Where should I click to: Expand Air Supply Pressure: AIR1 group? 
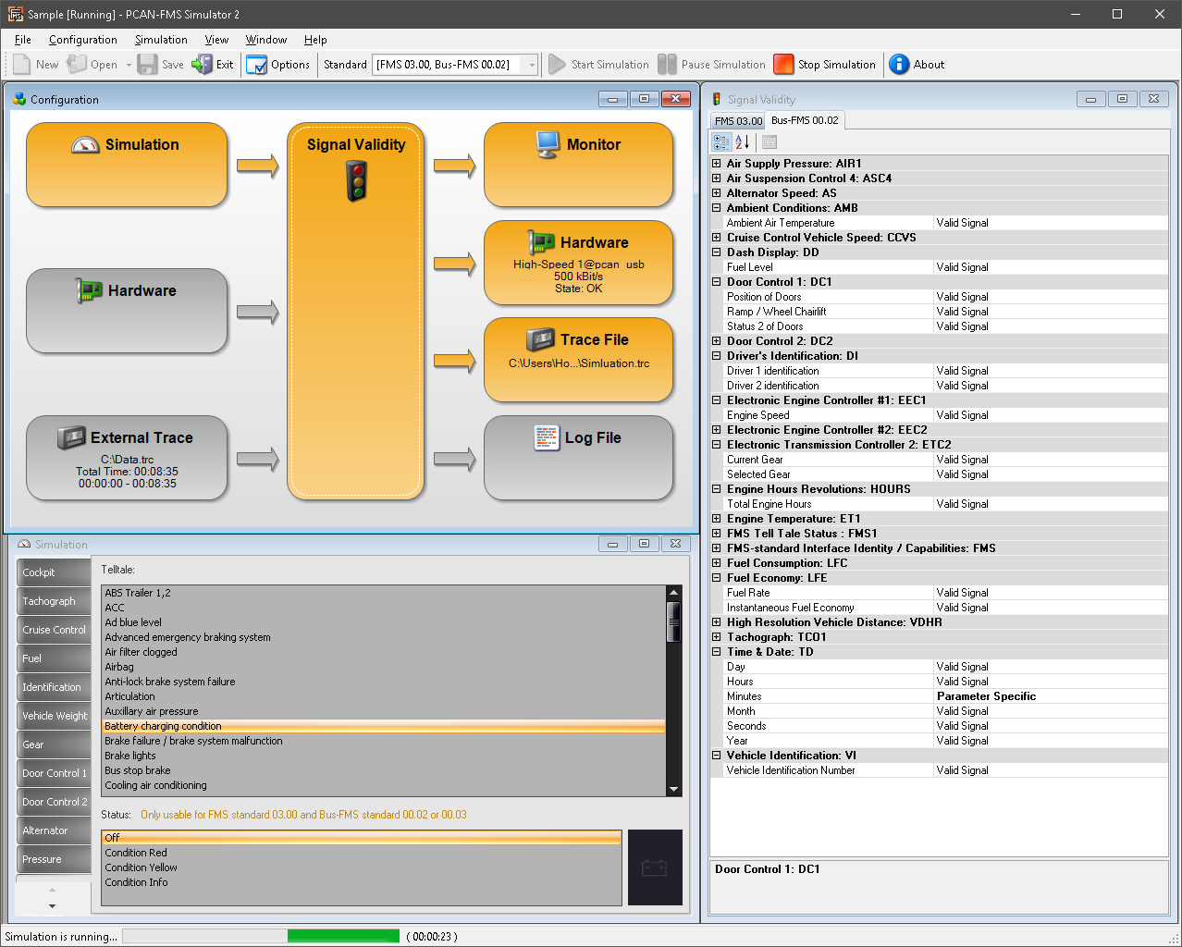[717, 164]
